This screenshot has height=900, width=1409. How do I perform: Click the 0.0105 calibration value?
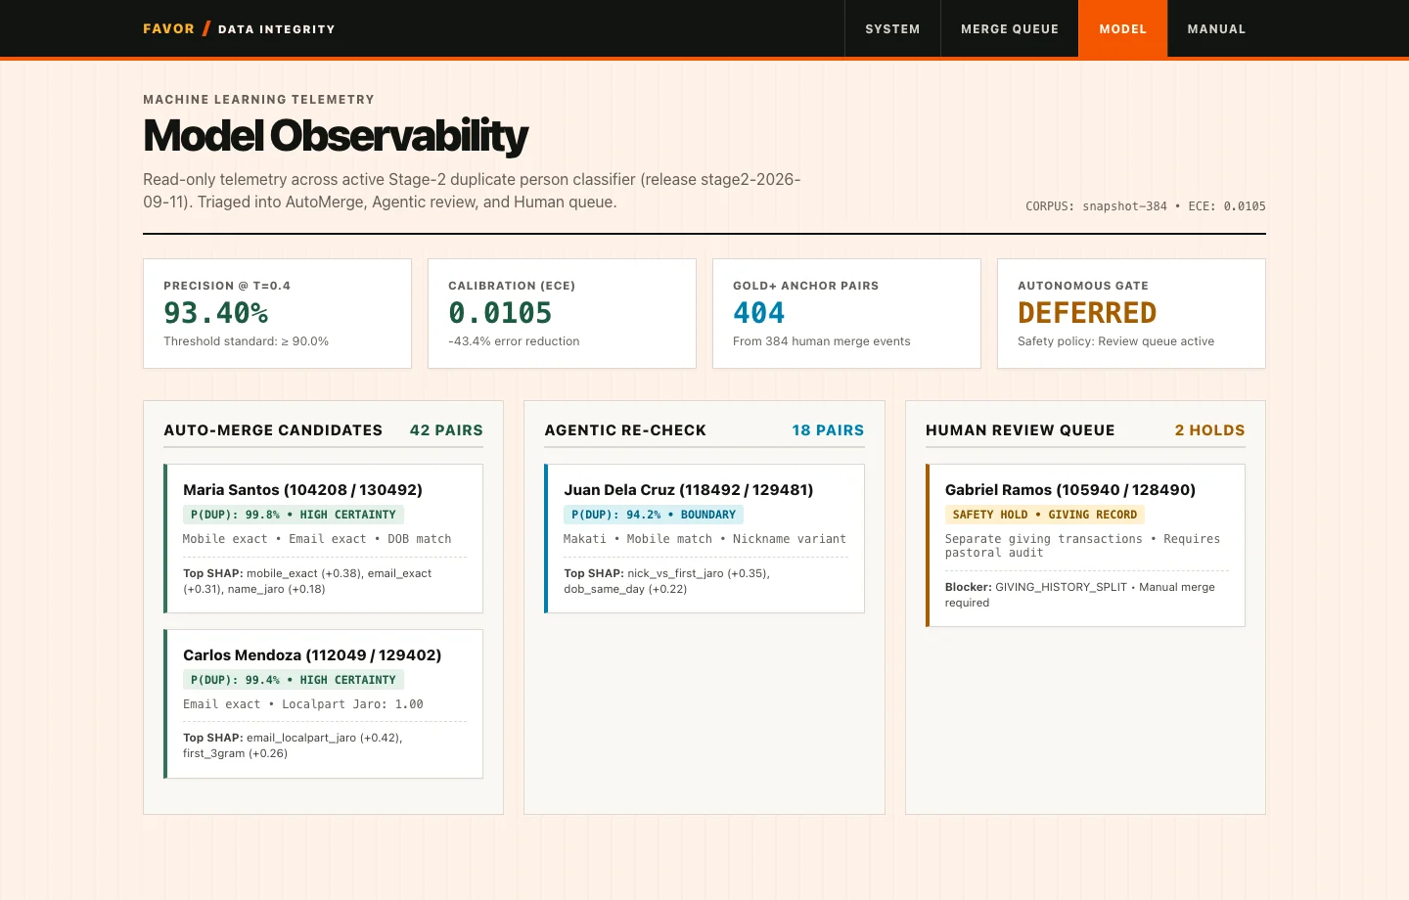(x=500, y=313)
